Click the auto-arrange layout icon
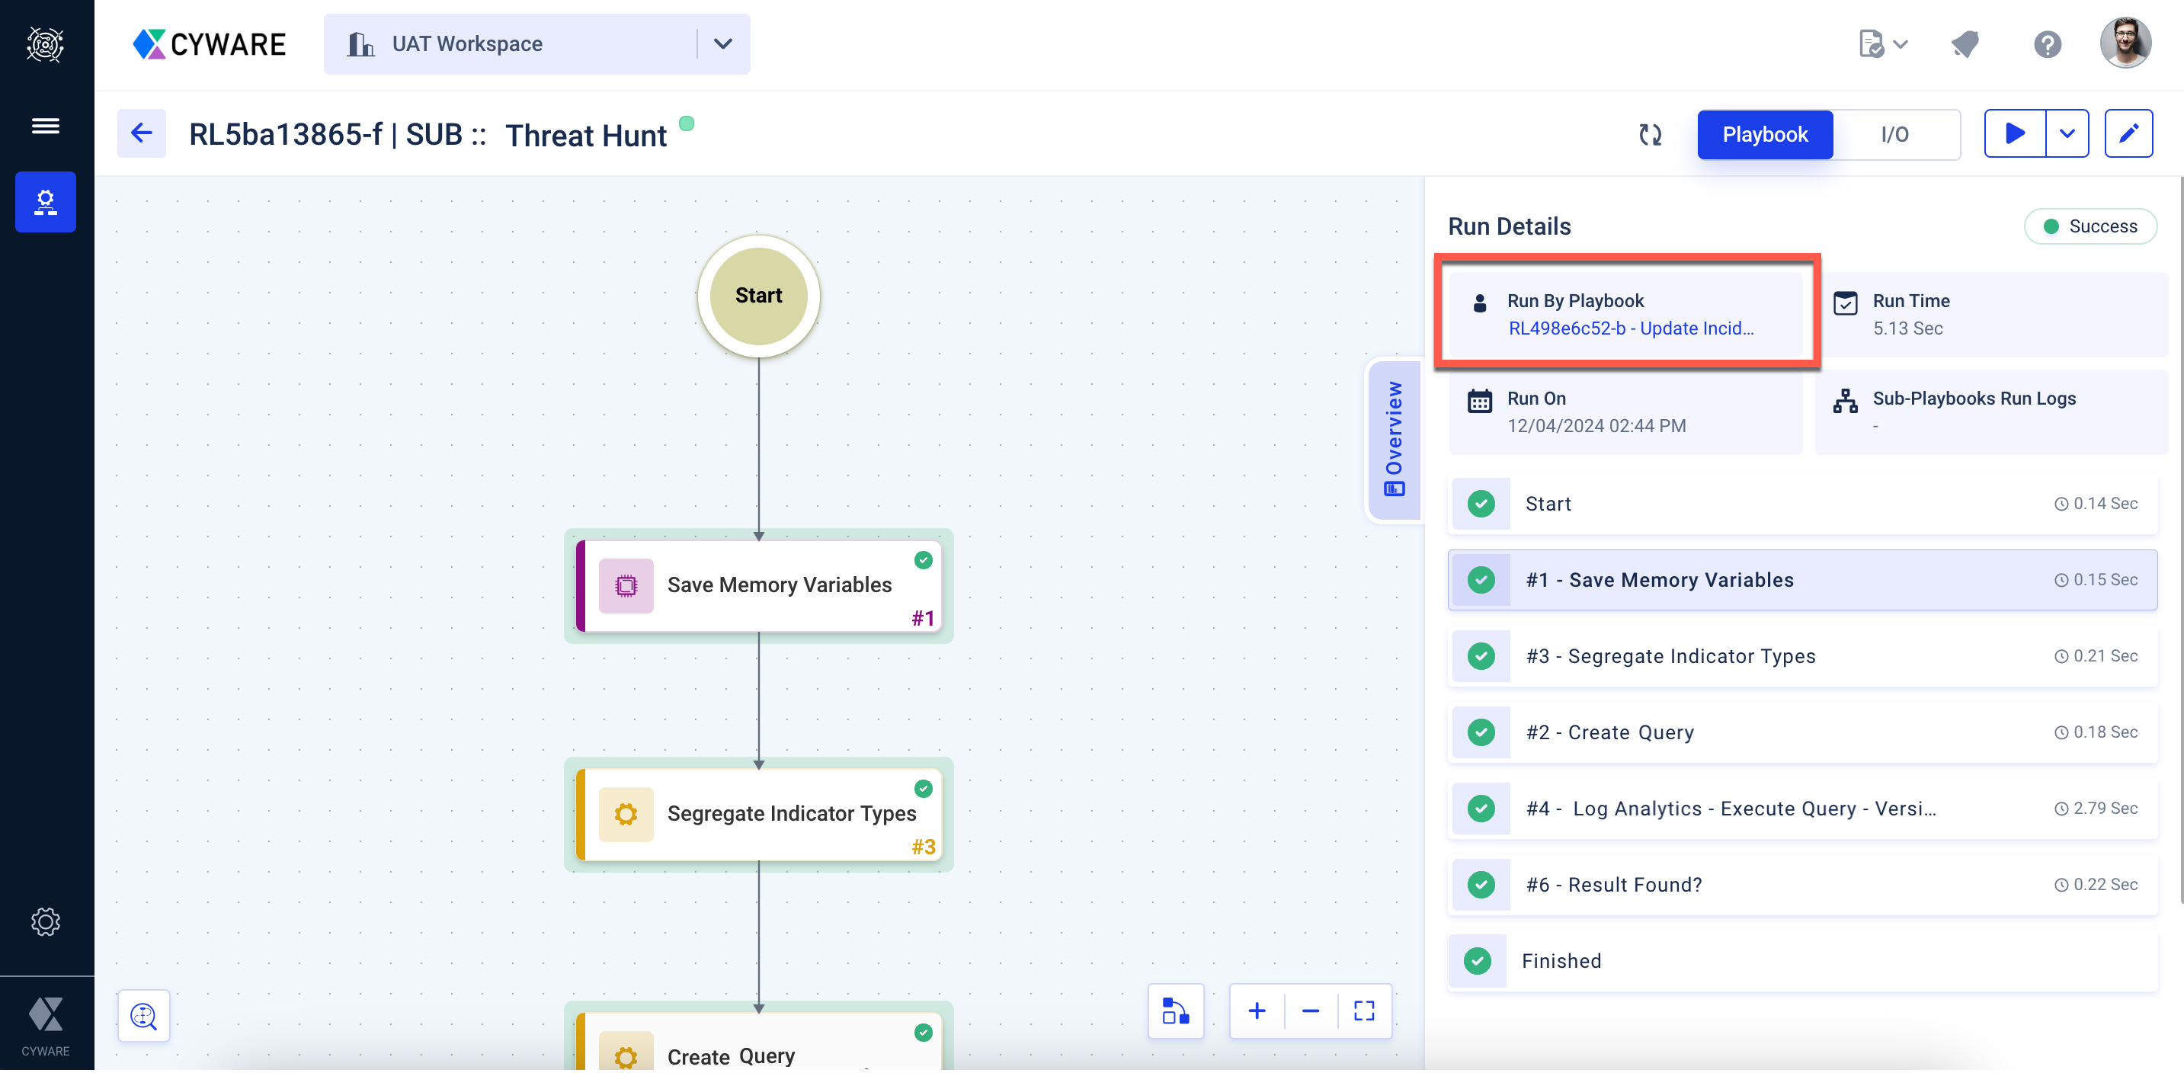This screenshot has width=2184, height=1073. point(1175,1011)
